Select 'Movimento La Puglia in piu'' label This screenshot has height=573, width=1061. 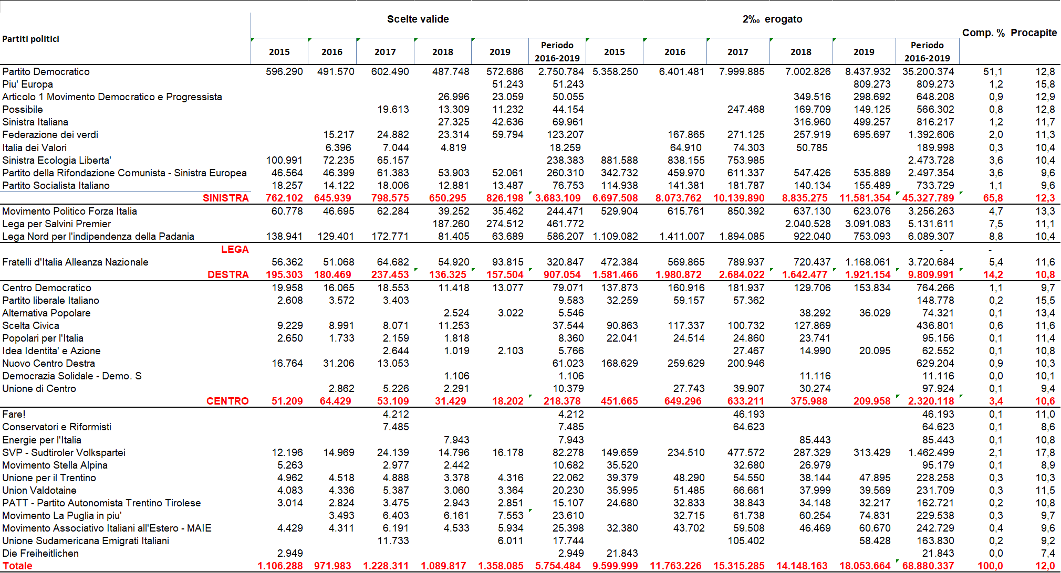coord(61,515)
